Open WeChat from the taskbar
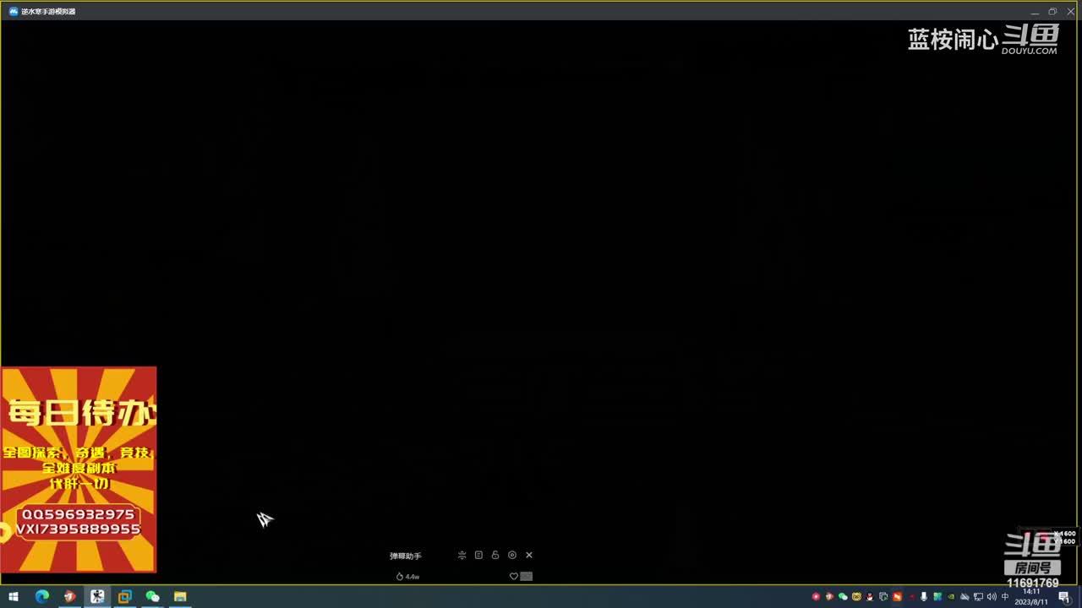 click(x=153, y=597)
